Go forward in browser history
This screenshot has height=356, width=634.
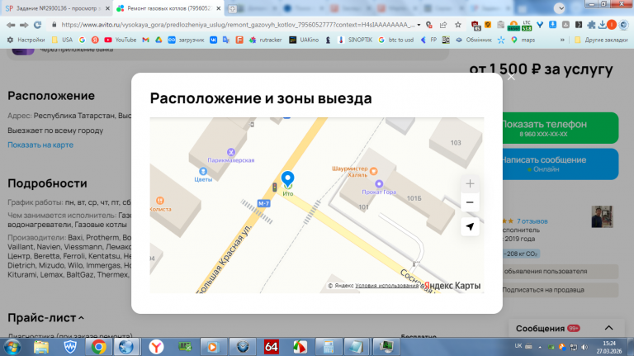[24, 25]
